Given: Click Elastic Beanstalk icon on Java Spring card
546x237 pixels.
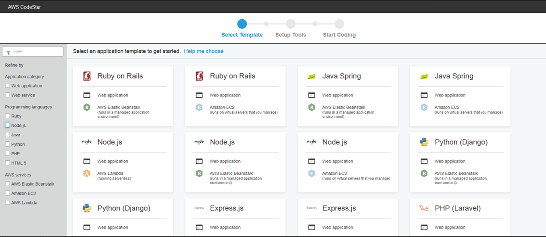Looking at the screenshot, I should [x=311, y=108].
